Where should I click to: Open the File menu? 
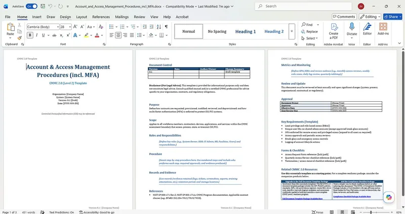click(8, 17)
